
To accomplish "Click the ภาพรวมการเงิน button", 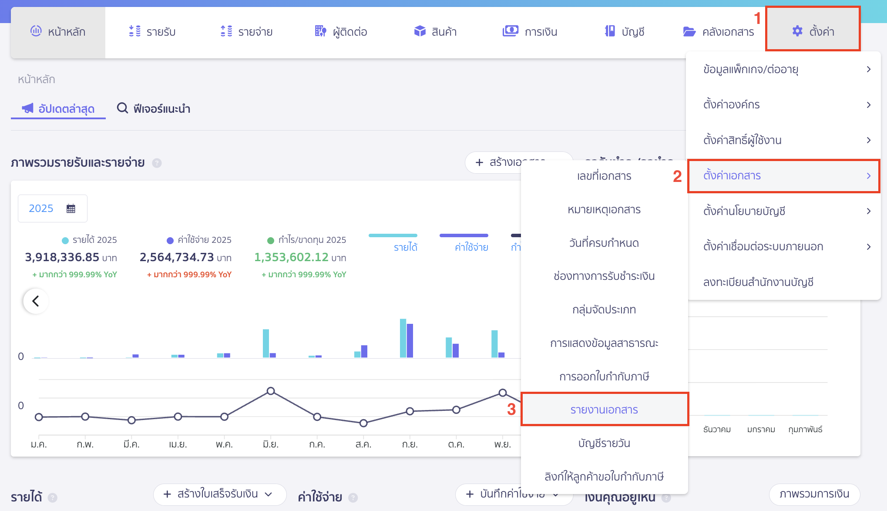I will point(814,494).
